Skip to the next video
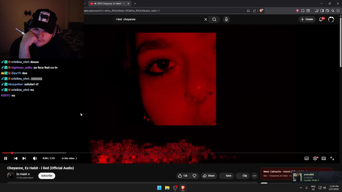 pyautogui.click(x=24, y=158)
